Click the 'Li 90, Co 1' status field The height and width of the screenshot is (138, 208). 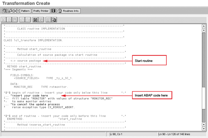133,134
